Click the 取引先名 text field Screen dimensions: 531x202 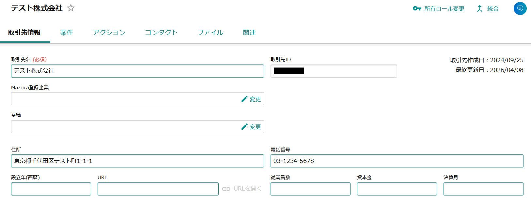tap(137, 71)
